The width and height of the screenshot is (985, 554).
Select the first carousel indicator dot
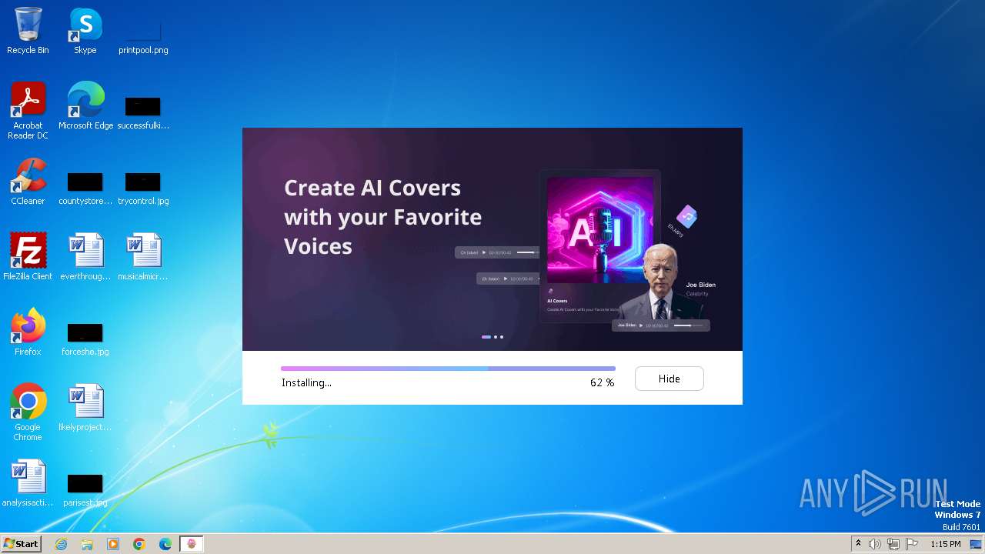click(x=486, y=337)
